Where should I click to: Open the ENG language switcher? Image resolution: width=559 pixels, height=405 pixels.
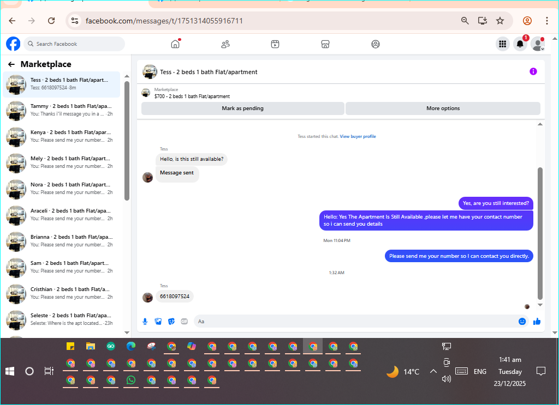(x=480, y=372)
